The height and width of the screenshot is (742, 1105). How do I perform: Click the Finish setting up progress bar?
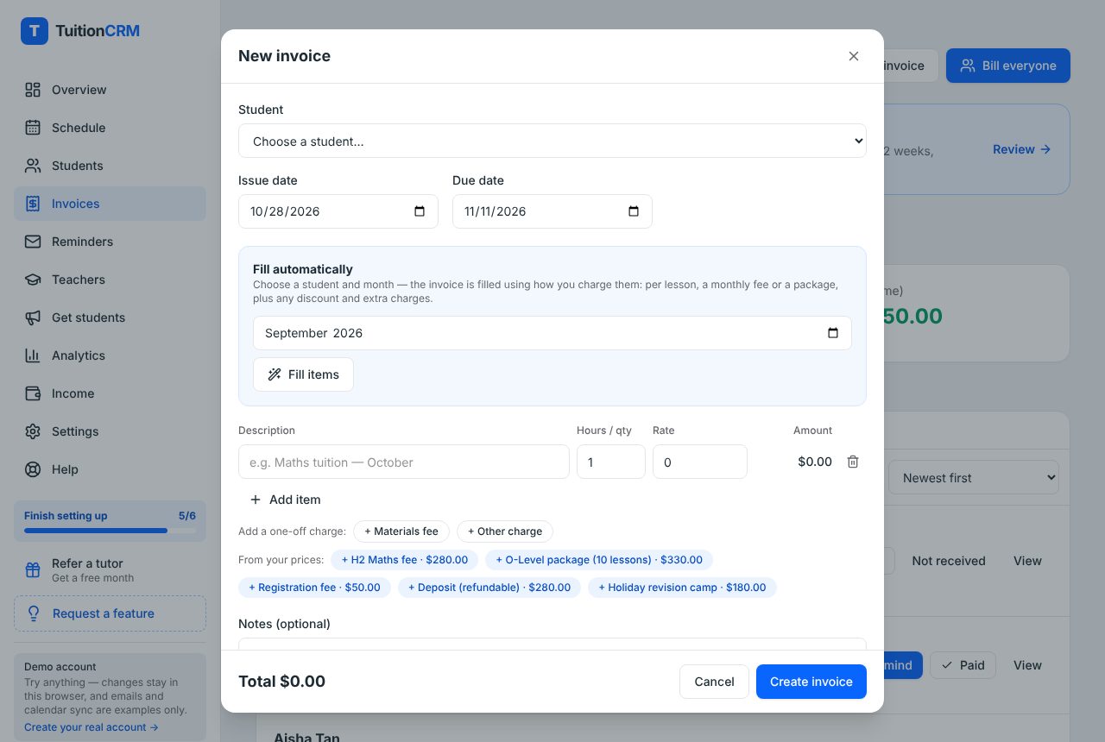click(x=110, y=531)
